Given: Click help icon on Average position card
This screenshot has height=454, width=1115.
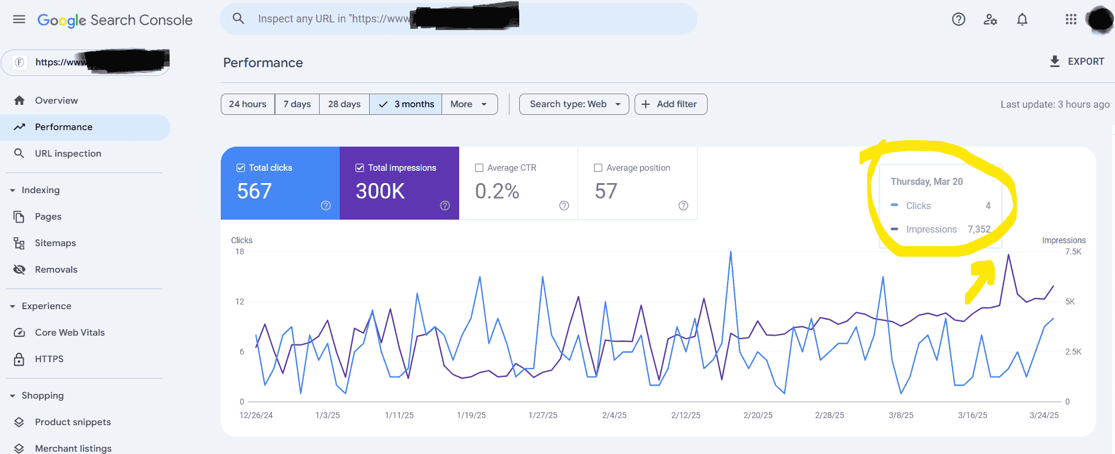Looking at the screenshot, I should pyautogui.click(x=683, y=206).
